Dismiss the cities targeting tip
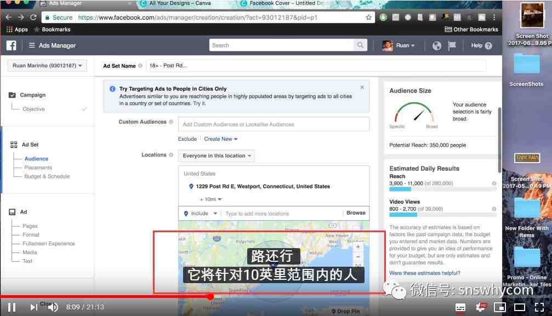The width and height of the screenshot is (552, 316). [x=362, y=87]
